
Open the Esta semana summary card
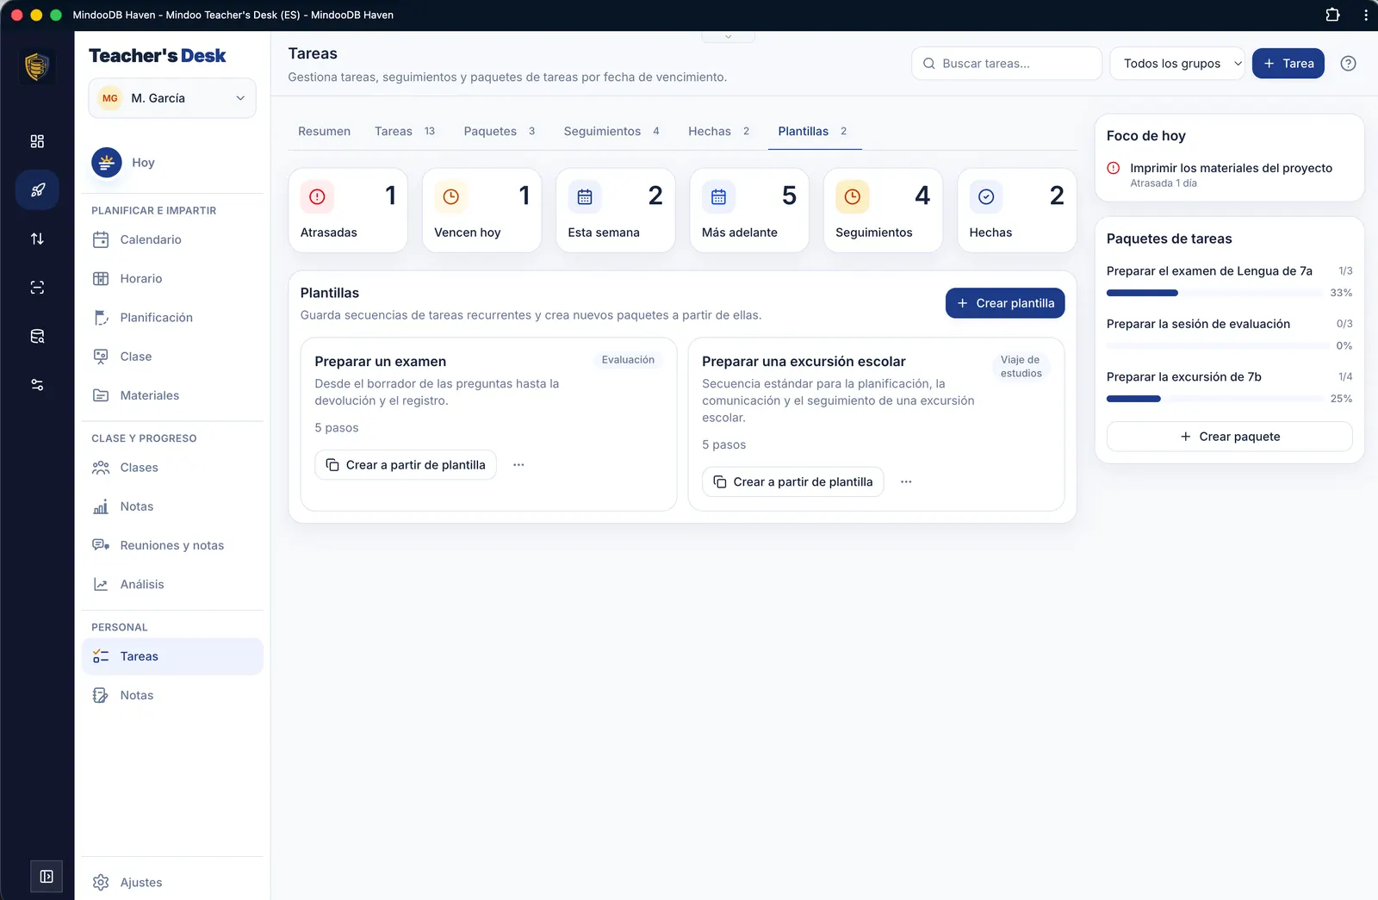click(x=616, y=210)
